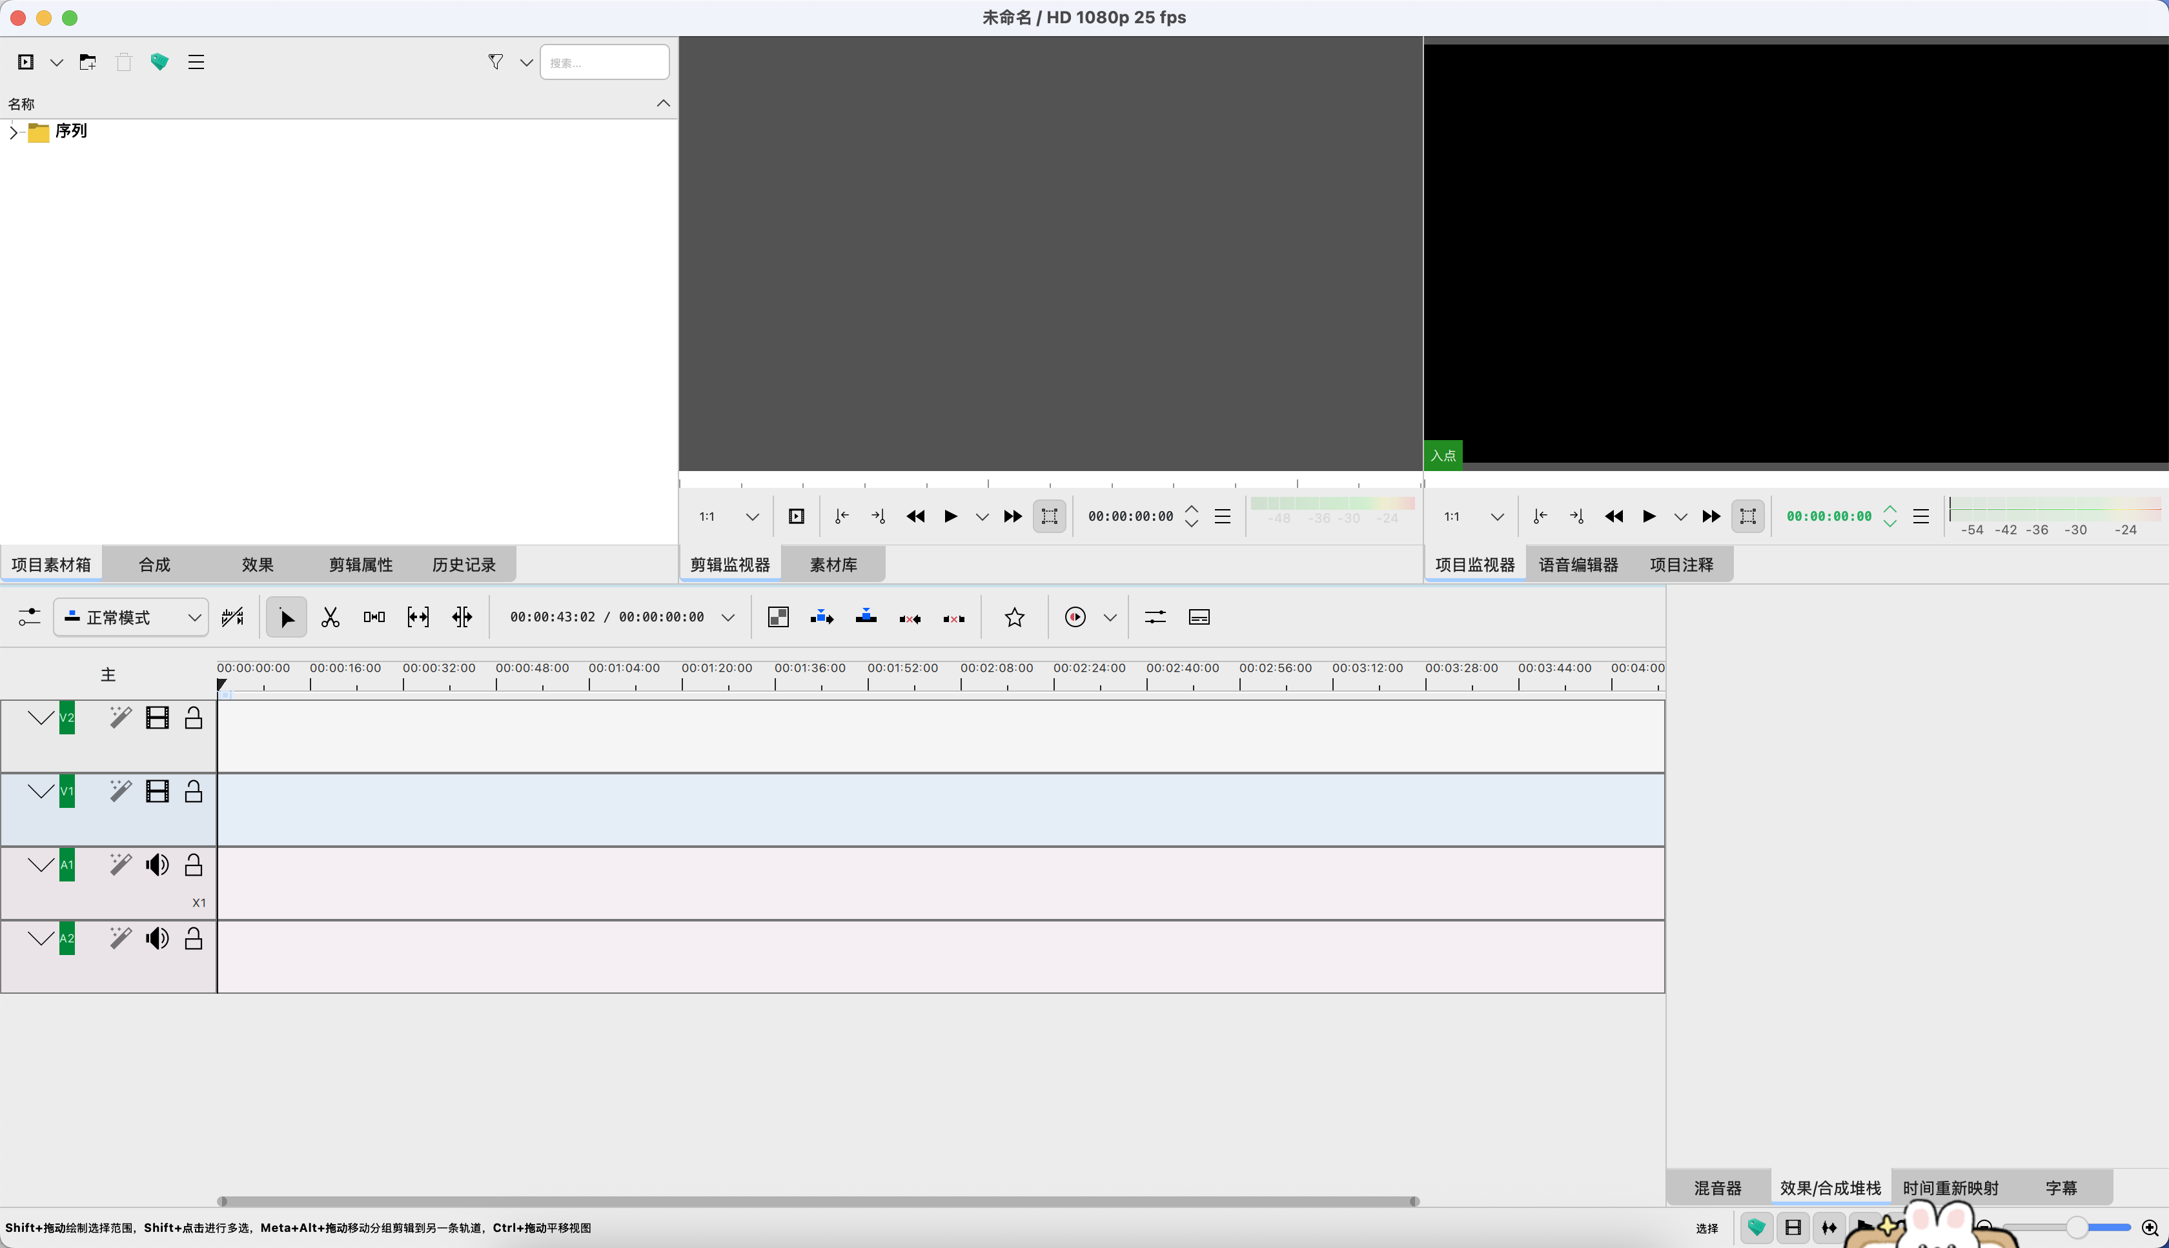Screen dimensions: 2169x1248
Task: Set the in point in clip monitor
Action: pyautogui.click(x=842, y=516)
